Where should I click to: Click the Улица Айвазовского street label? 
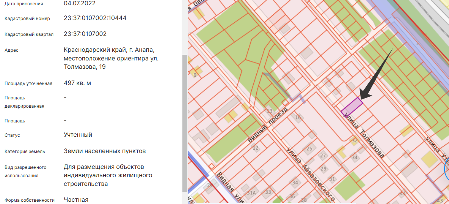[x=310, y=173]
